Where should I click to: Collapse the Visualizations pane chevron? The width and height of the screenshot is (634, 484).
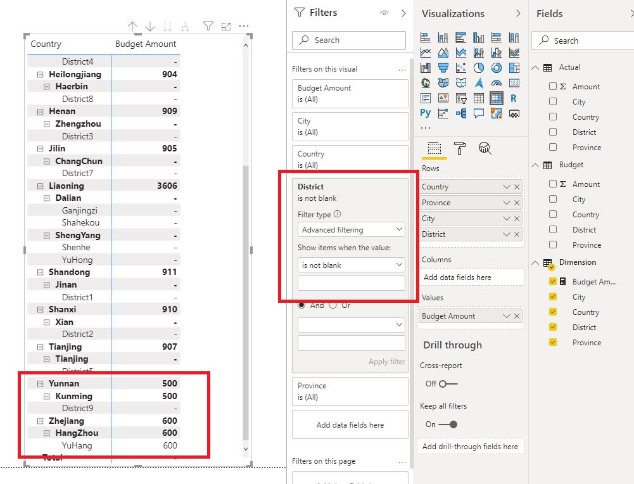(518, 13)
